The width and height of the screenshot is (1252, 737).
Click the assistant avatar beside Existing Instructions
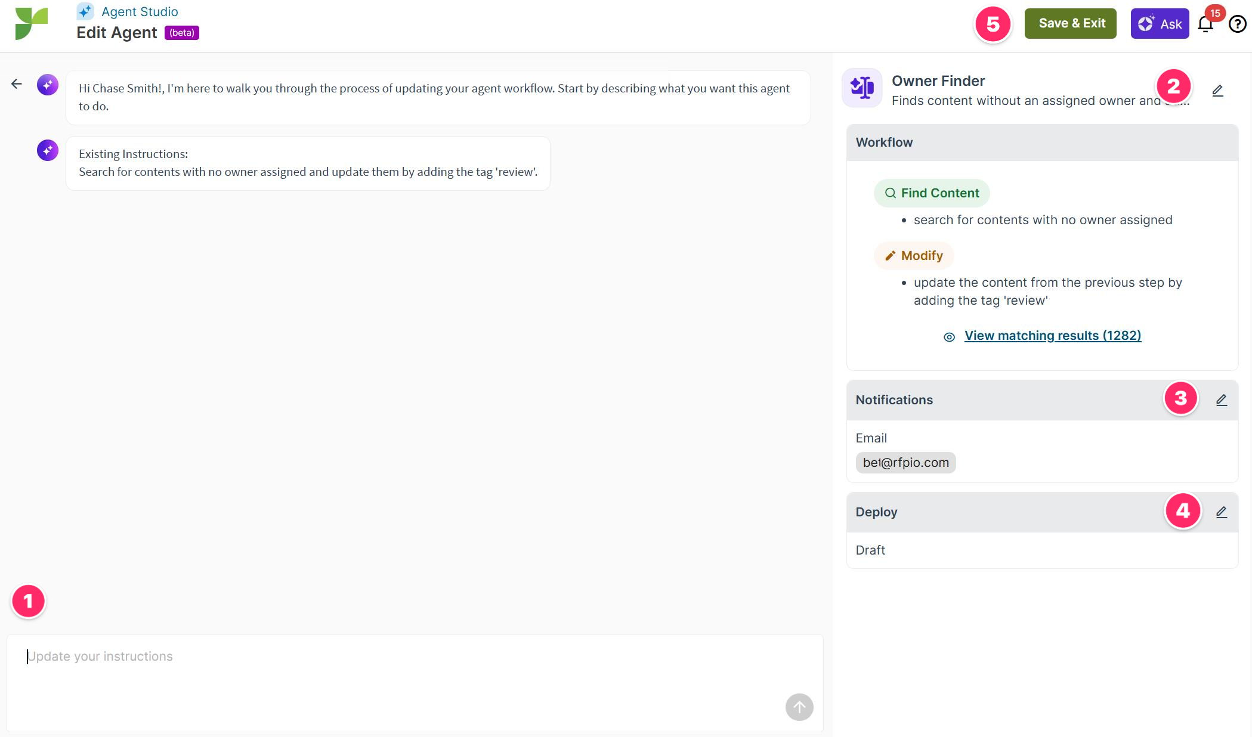[48, 150]
